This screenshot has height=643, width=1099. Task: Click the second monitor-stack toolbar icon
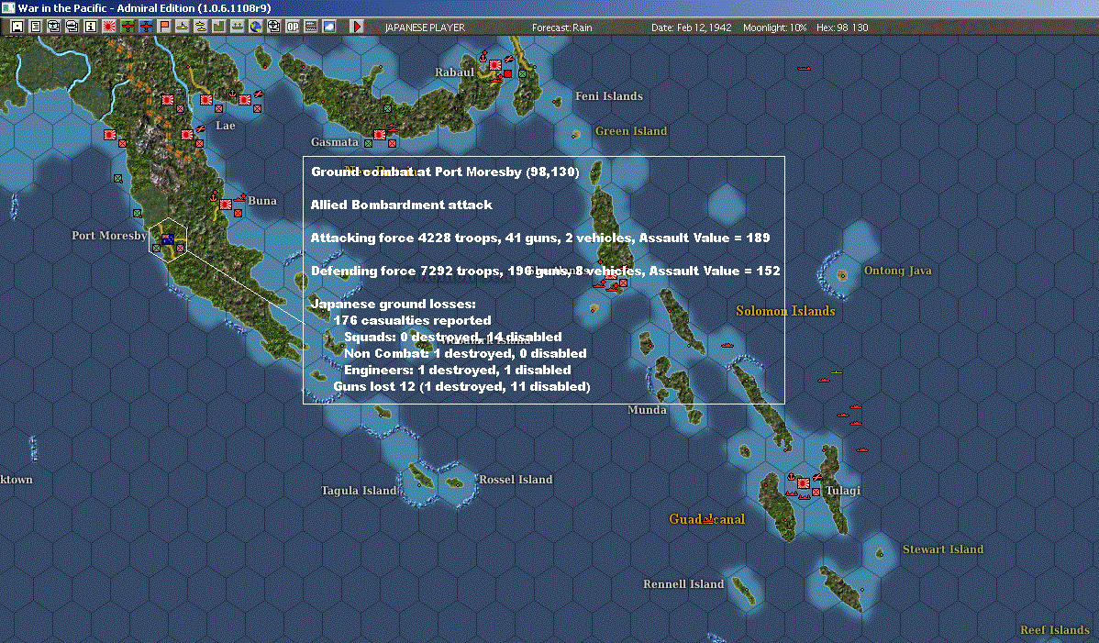pyautogui.click(x=72, y=27)
